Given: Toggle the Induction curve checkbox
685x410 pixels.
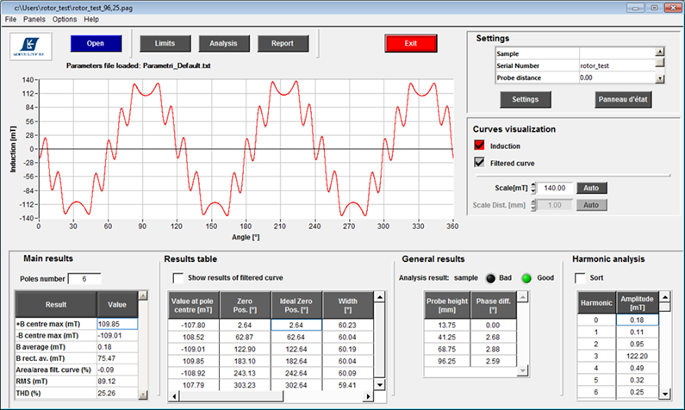Looking at the screenshot, I should (x=480, y=146).
